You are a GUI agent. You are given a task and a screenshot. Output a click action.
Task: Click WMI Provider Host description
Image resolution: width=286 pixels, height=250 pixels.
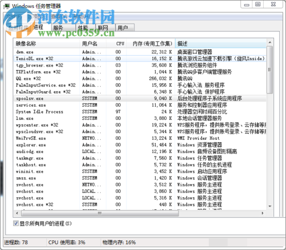pyautogui.click(x=198, y=138)
